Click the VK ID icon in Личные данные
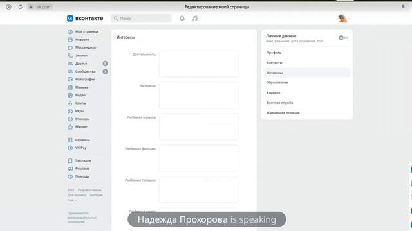This screenshot has height=231, width=412. 343,38
